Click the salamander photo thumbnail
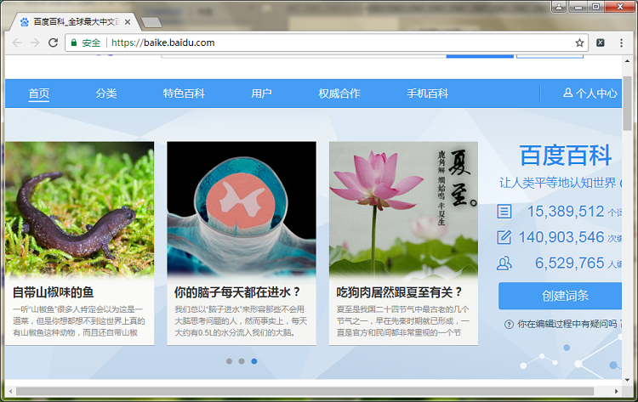The image size is (638, 402). (x=80, y=209)
